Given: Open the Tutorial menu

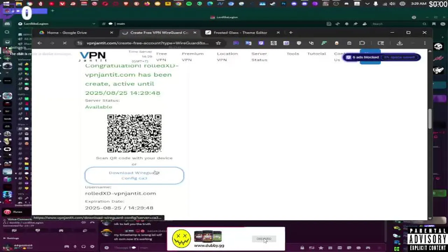Looking at the screenshot, I should pyautogui.click(x=316, y=54).
